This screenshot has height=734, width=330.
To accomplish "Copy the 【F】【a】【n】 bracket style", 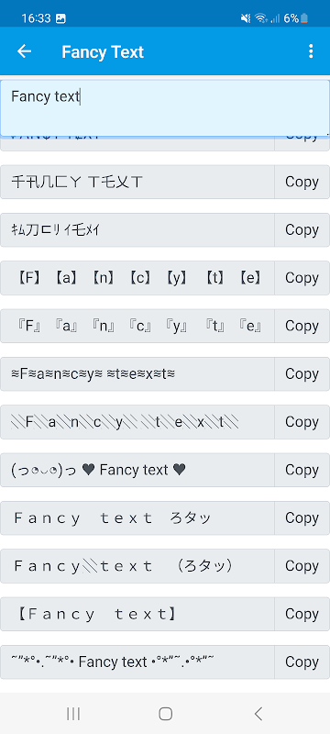I will pos(302,278).
